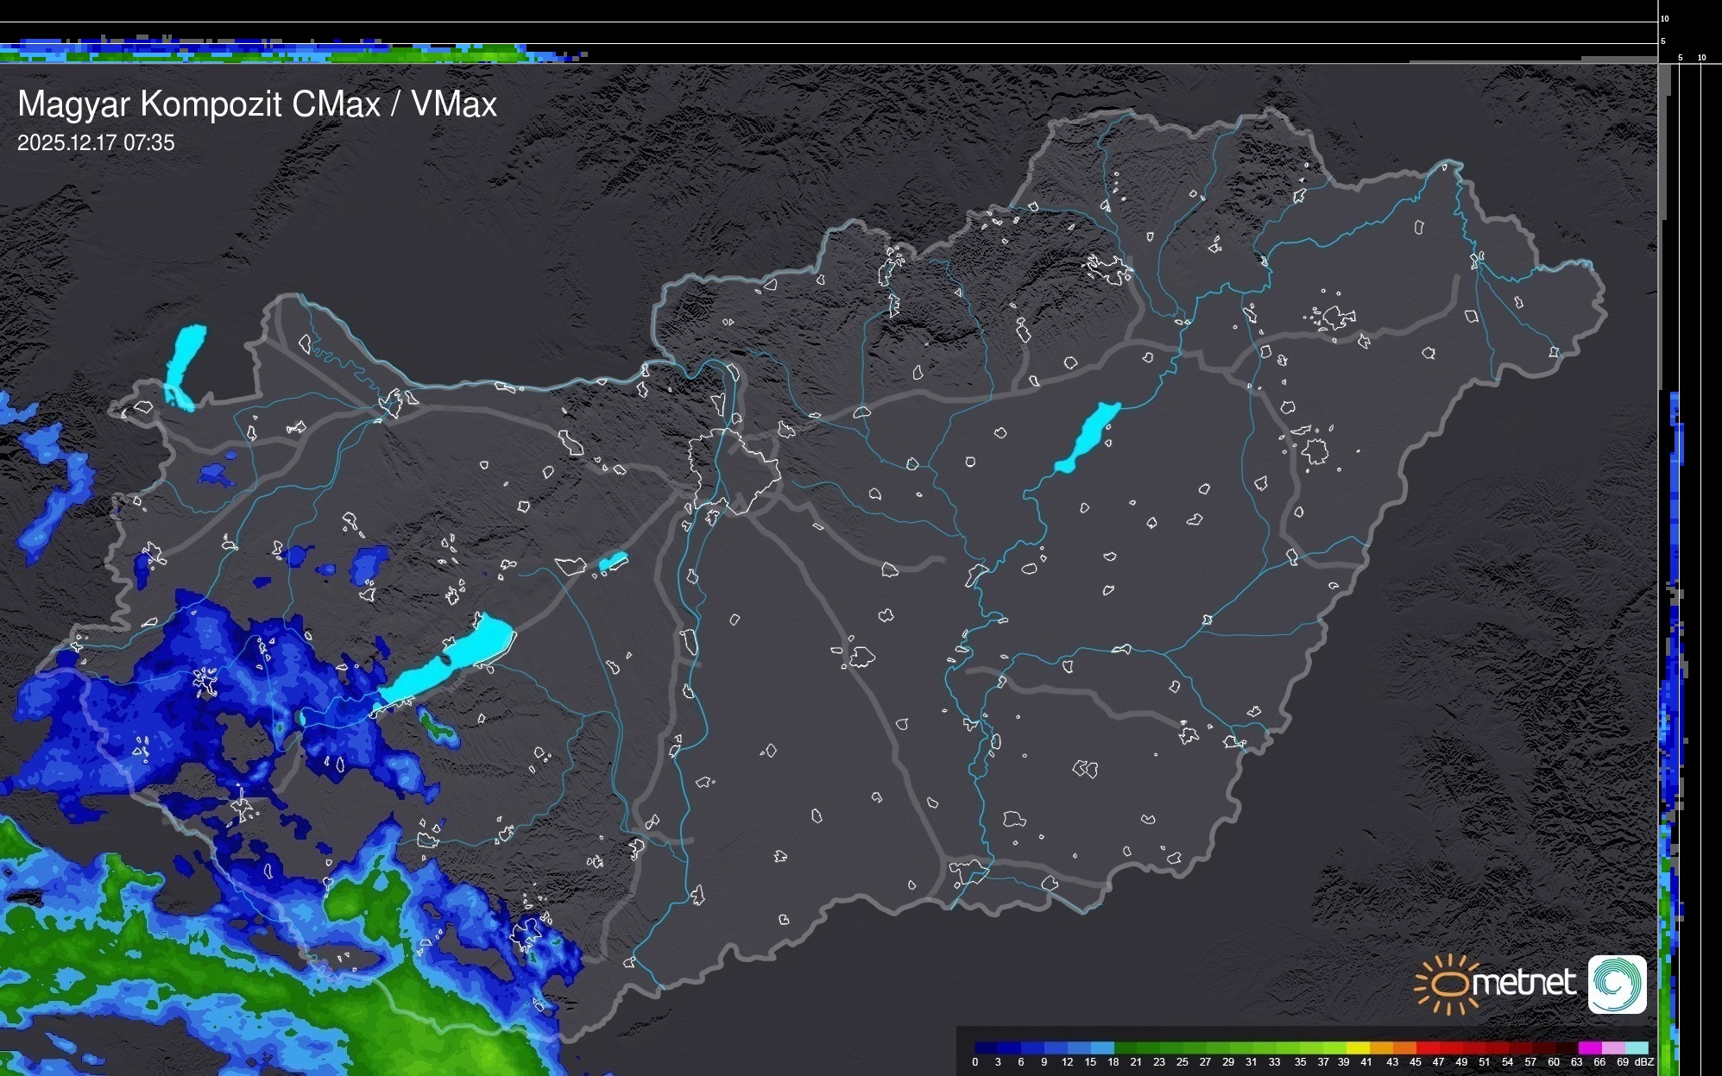Click the dBZ unit label in legend

click(x=1644, y=1062)
